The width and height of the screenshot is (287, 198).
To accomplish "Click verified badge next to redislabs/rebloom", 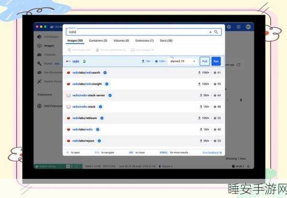I will click(102, 118).
